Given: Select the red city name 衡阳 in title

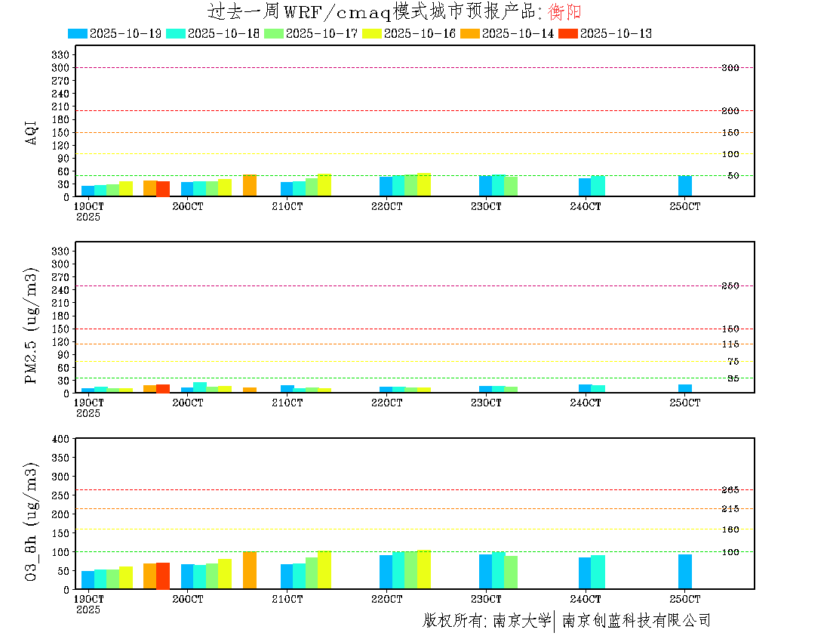Looking at the screenshot, I should click(565, 12).
